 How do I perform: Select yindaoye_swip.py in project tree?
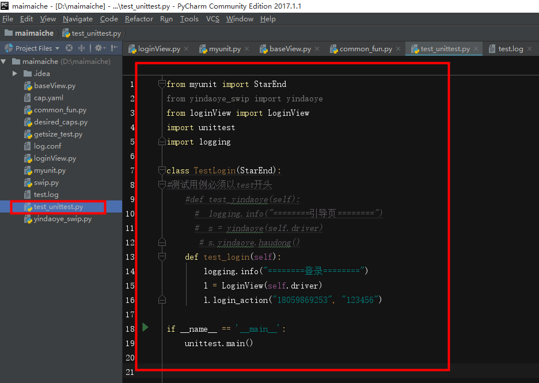62,219
